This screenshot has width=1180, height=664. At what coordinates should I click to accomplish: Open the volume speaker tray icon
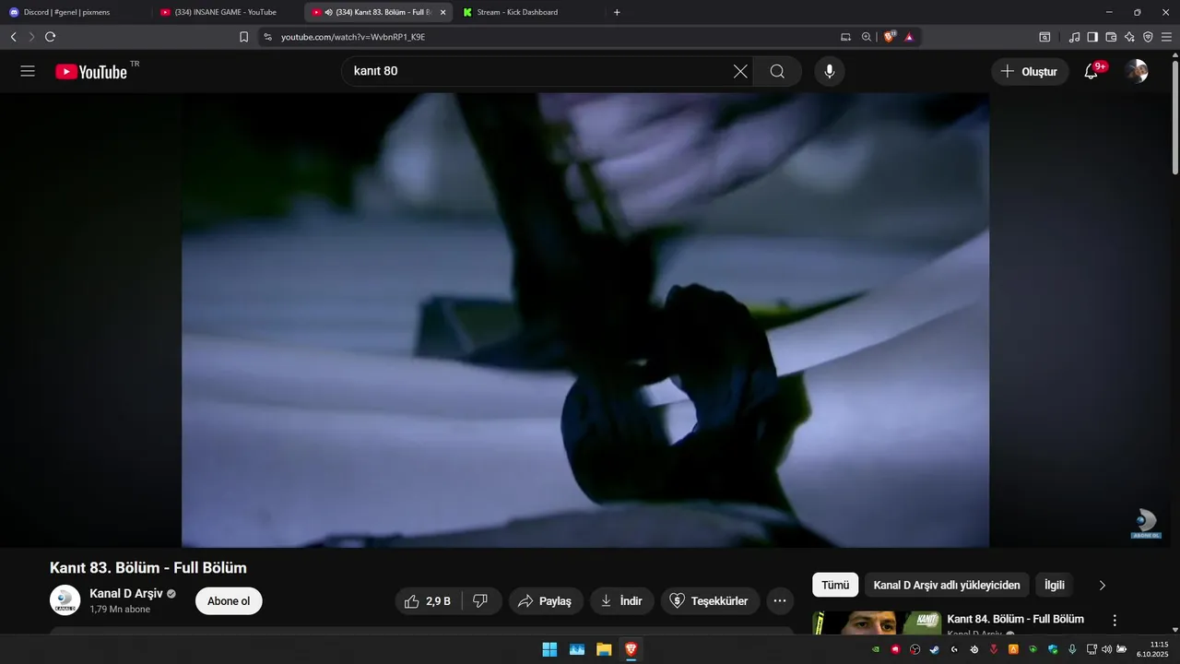1106,649
